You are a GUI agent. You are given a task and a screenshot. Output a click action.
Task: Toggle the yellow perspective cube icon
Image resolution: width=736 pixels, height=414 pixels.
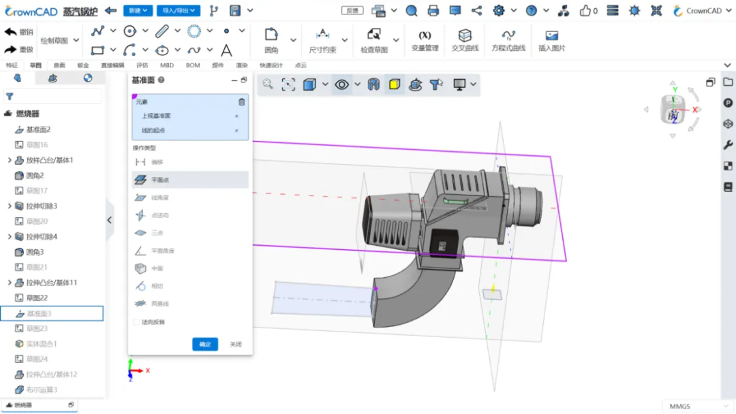coord(395,84)
